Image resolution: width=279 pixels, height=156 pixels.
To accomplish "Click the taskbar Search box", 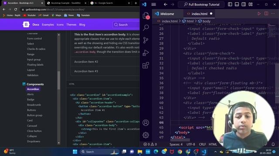I will coord(100,152).
